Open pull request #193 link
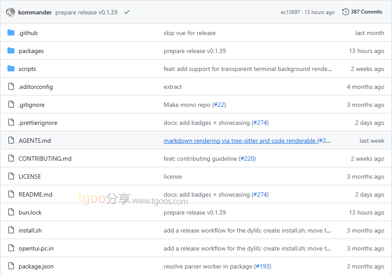Image resolution: width=392 pixels, height=275 pixels. (262, 266)
